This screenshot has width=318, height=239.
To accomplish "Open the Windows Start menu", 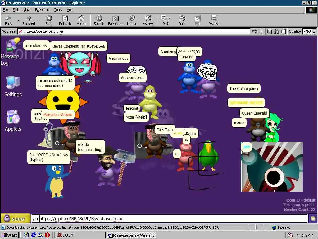I will pyautogui.click(x=10, y=235).
